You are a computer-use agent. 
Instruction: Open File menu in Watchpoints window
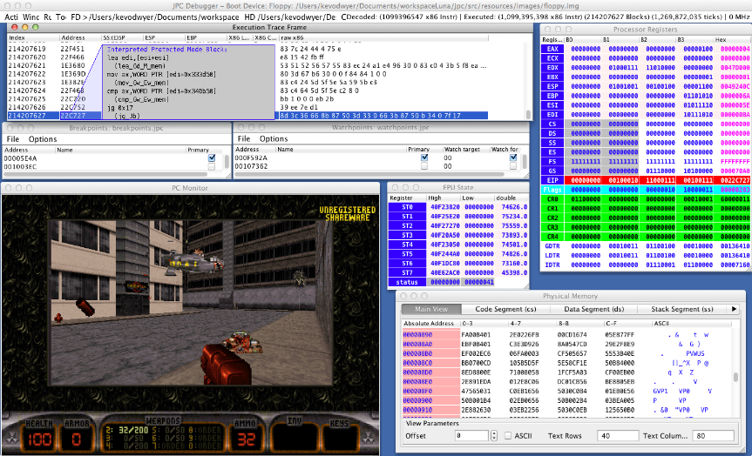pos(244,138)
